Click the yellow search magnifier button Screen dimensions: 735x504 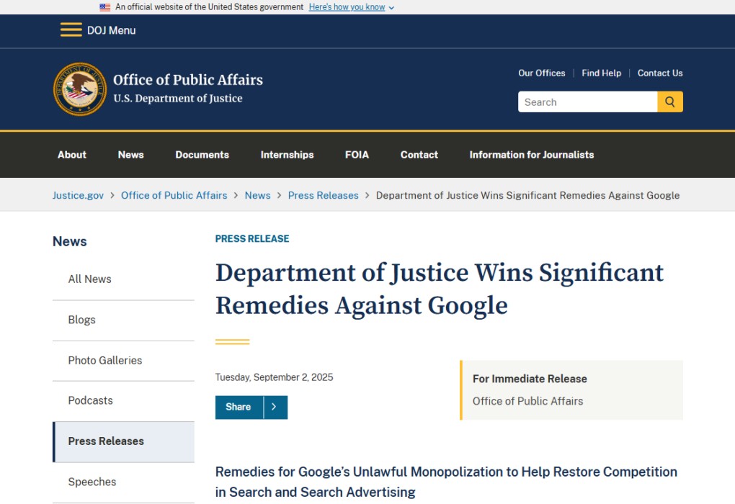click(670, 102)
